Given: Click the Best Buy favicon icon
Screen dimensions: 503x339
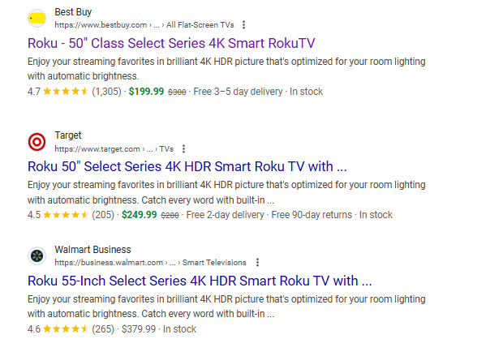Looking at the screenshot, I should [37, 19].
